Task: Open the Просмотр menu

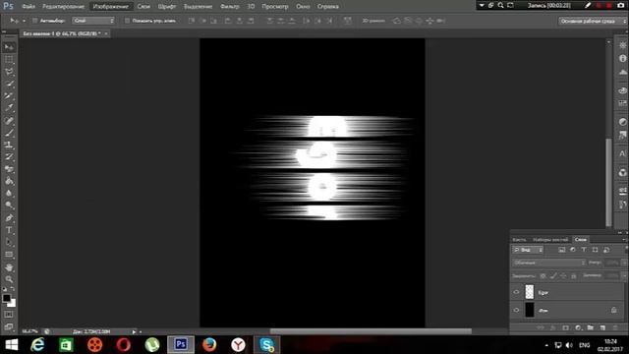Action: [x=275, y=7]
